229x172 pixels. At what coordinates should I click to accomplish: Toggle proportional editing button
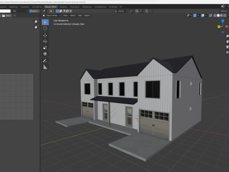[147, 11]
